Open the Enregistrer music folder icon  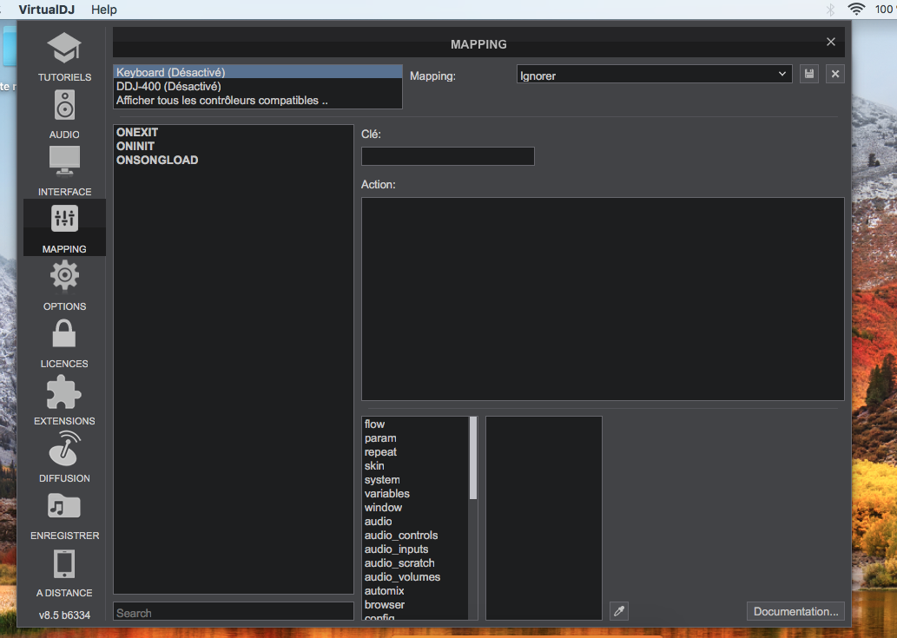click(x=64, y=506)
